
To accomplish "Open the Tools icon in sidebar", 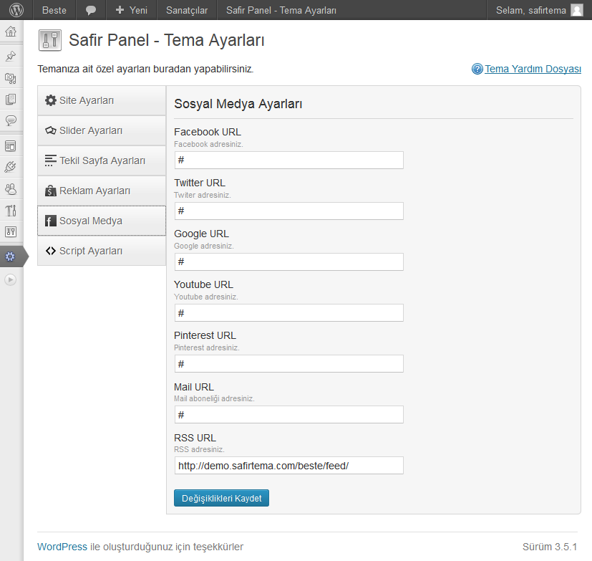I will click(x=11, y=211).
